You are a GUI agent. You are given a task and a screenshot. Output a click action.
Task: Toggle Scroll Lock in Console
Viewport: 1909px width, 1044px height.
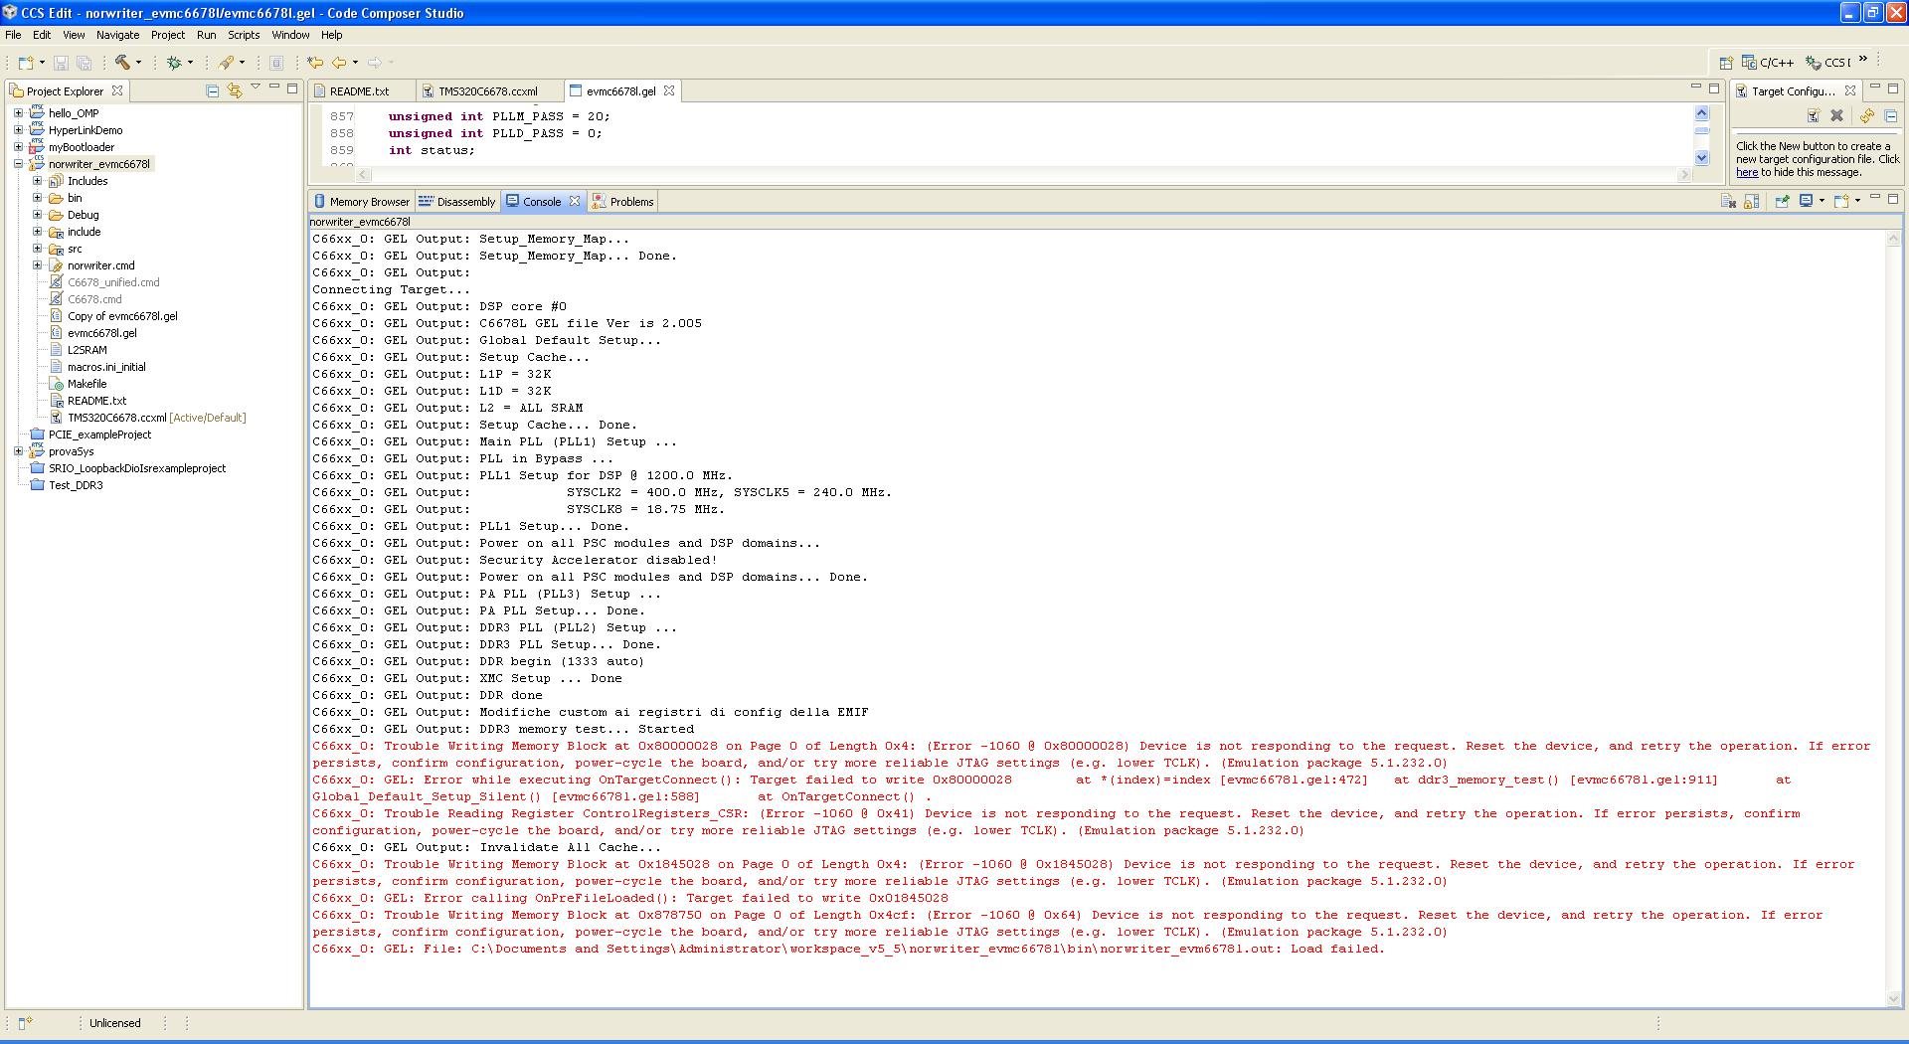(x=1752, y=202)
